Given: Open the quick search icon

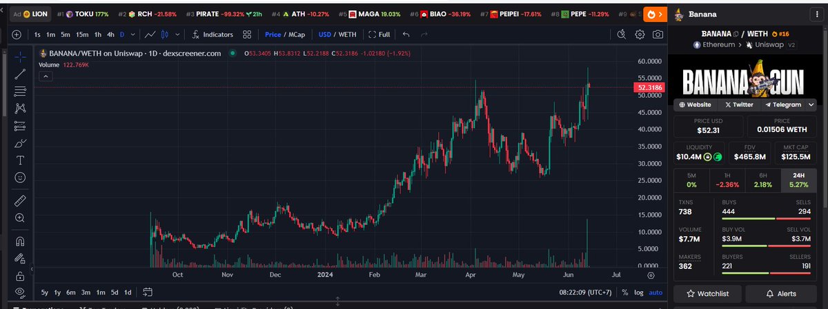Looking at the screenshot, I should 621,34.
